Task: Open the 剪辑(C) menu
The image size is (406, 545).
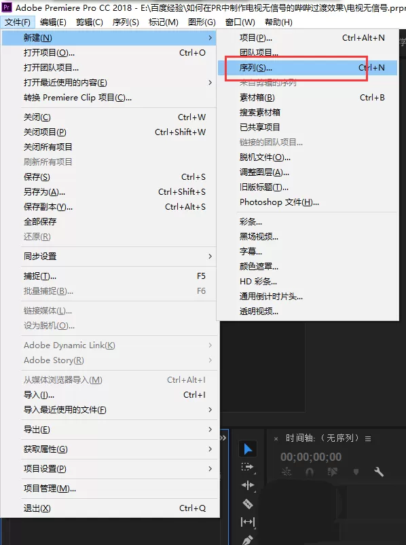Action: [x=90, y=22]
